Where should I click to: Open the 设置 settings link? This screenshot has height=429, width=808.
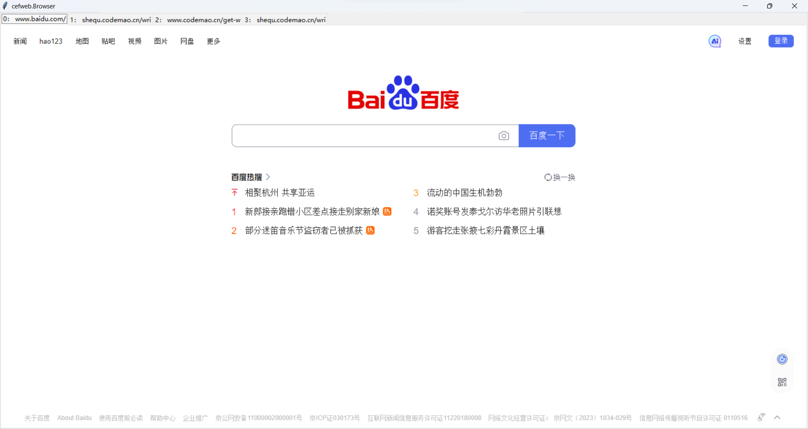pyautogui.click(x=744, y=41)
